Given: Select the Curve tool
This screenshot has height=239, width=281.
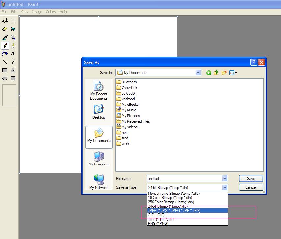Looking at the screenshot, I should pyautogui.click(x=13, y=62).
